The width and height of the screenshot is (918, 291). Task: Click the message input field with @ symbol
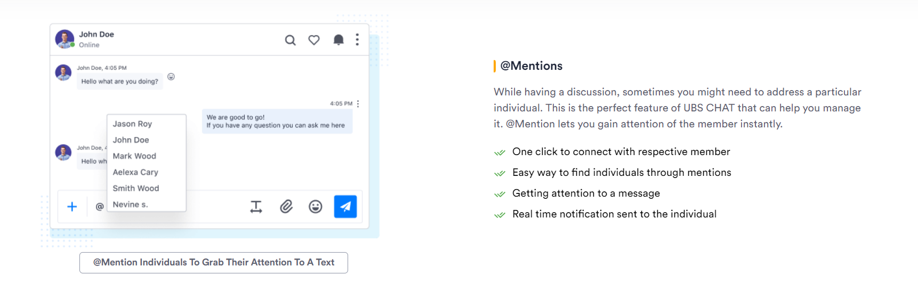[165, 207]
